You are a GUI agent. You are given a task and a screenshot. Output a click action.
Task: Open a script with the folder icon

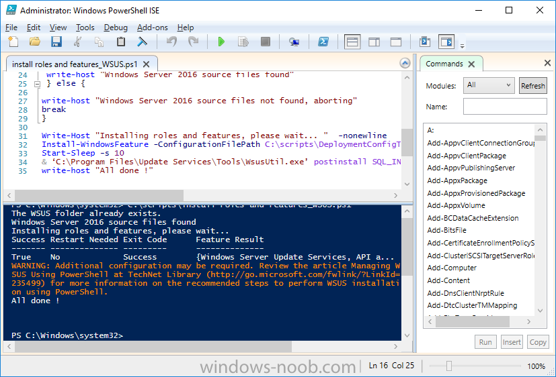pos(35,42)
